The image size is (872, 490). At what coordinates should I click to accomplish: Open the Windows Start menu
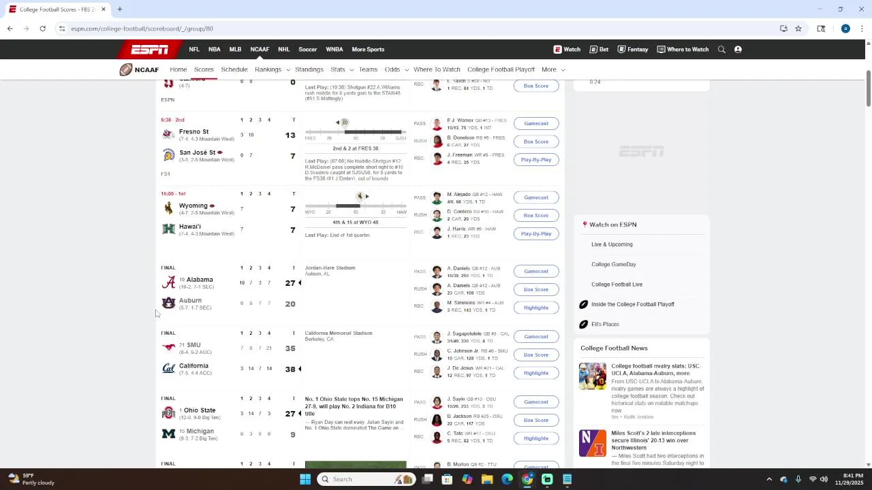tap(305, 479)
